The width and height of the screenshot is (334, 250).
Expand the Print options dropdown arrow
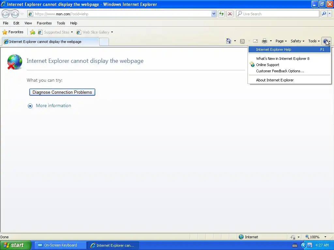(x=271, y=41)
